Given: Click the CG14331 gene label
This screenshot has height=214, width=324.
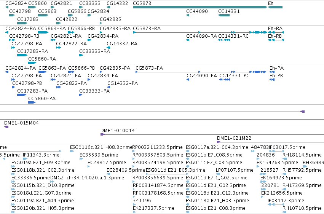Looking at the screenshot, I should 229,11.
